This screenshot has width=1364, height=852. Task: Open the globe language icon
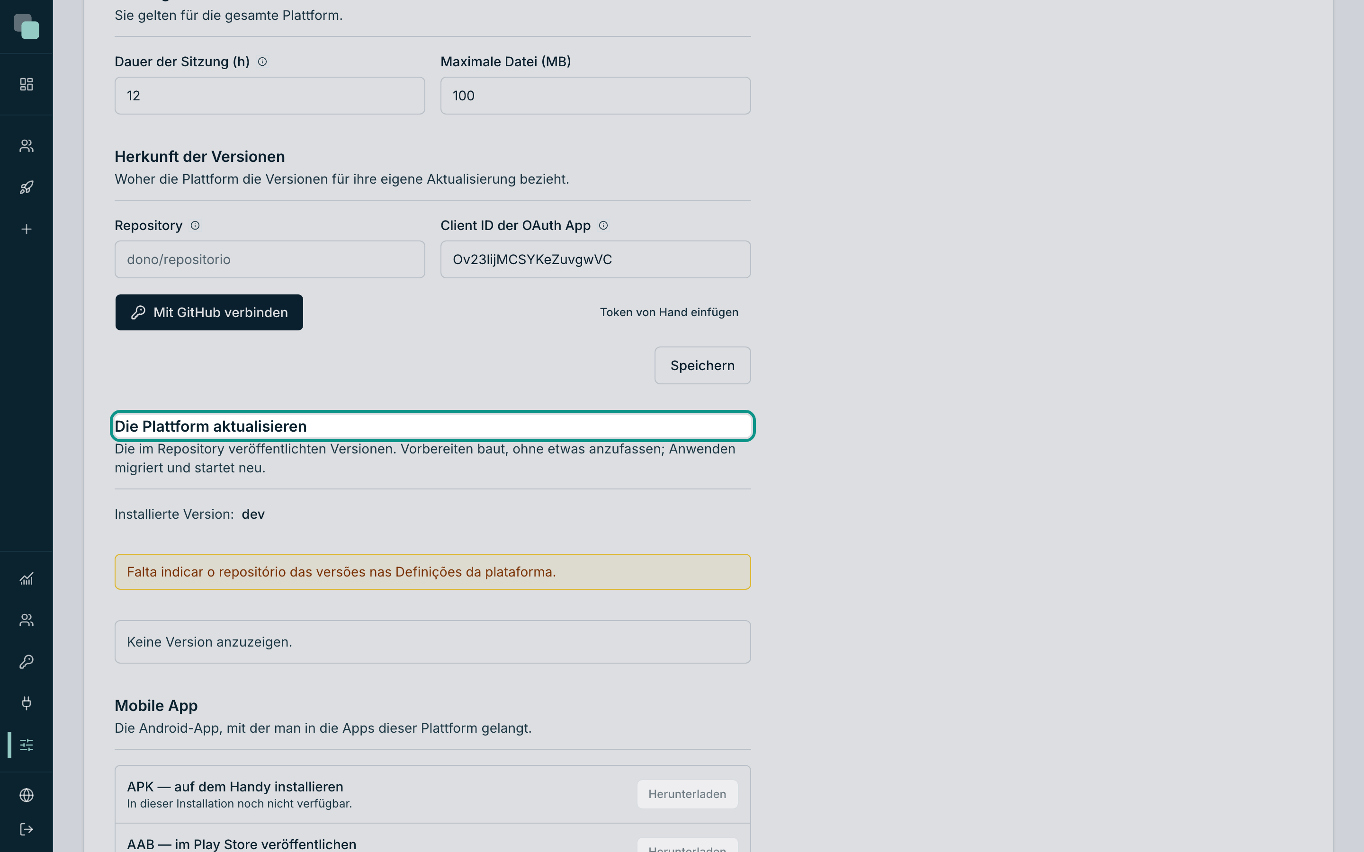point(27,795)
